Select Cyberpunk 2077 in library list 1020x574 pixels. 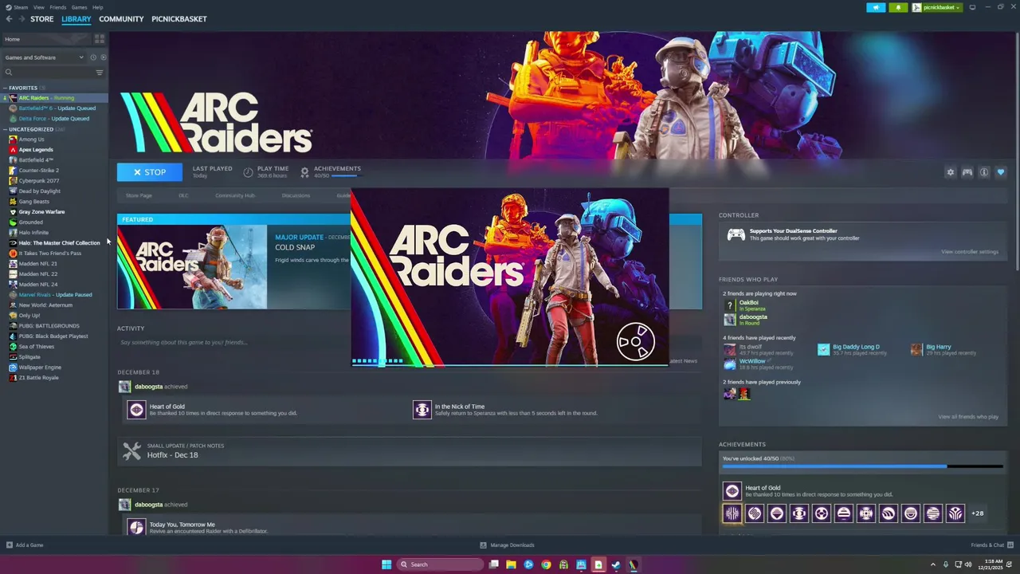(x=39, y=181)
